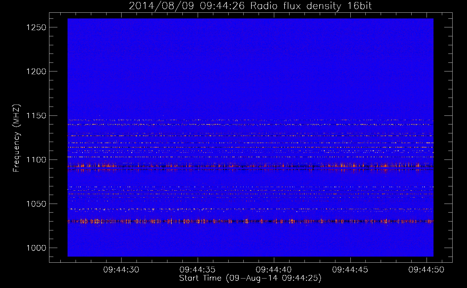This screenshot has width=467, height=288.
Task: Click the 09:44:40 time tick label
Action: pos(274,270)
